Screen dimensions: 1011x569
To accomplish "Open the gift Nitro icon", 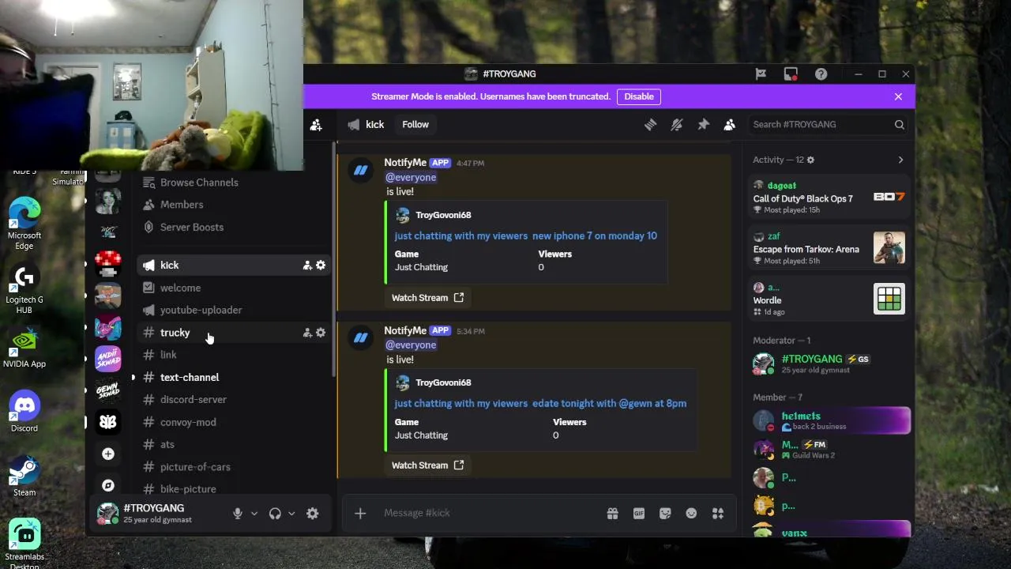I will tap(612, 514).
